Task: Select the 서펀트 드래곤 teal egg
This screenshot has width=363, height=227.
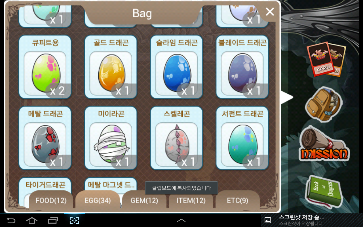Action: click(x=242, y=138)
